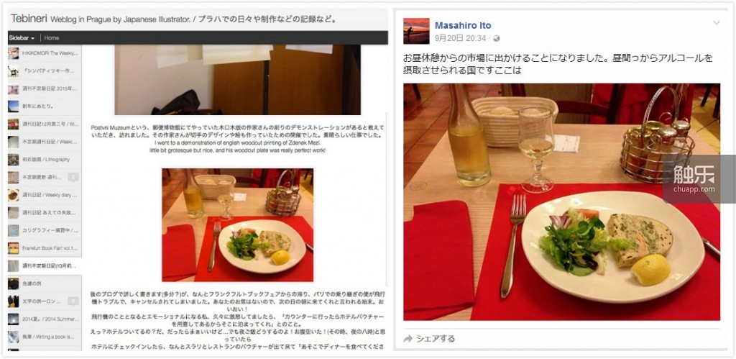Open the HIKKOMORI The Weekly post entry
736x359 pixels.
click(45, 53)
